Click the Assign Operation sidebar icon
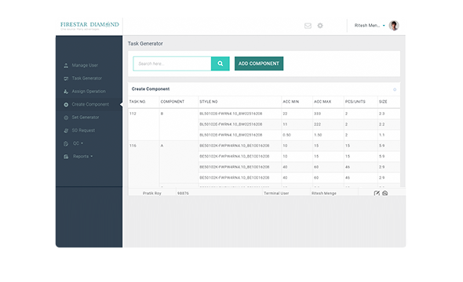The width and height of the screenshot is (463, 282). click(x=66, y=92)
